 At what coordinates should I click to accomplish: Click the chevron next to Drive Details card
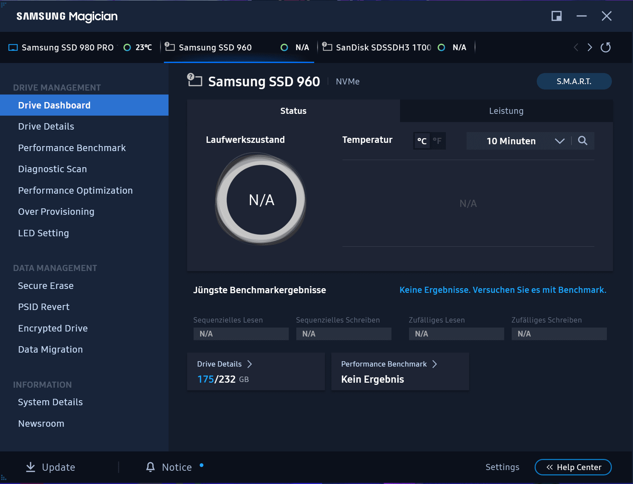[250, 364]
